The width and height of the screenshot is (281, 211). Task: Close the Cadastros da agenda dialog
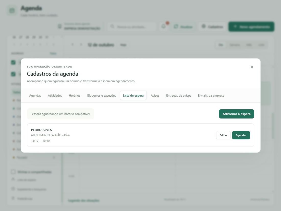point(252,67)
